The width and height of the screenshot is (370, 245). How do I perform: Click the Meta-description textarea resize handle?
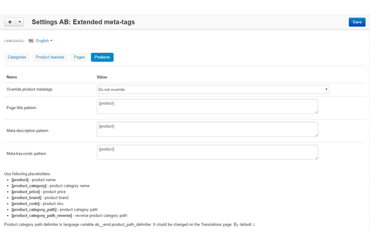(317, 135)
